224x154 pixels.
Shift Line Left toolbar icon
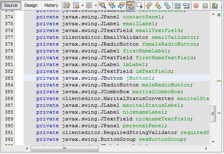[177, 6]
